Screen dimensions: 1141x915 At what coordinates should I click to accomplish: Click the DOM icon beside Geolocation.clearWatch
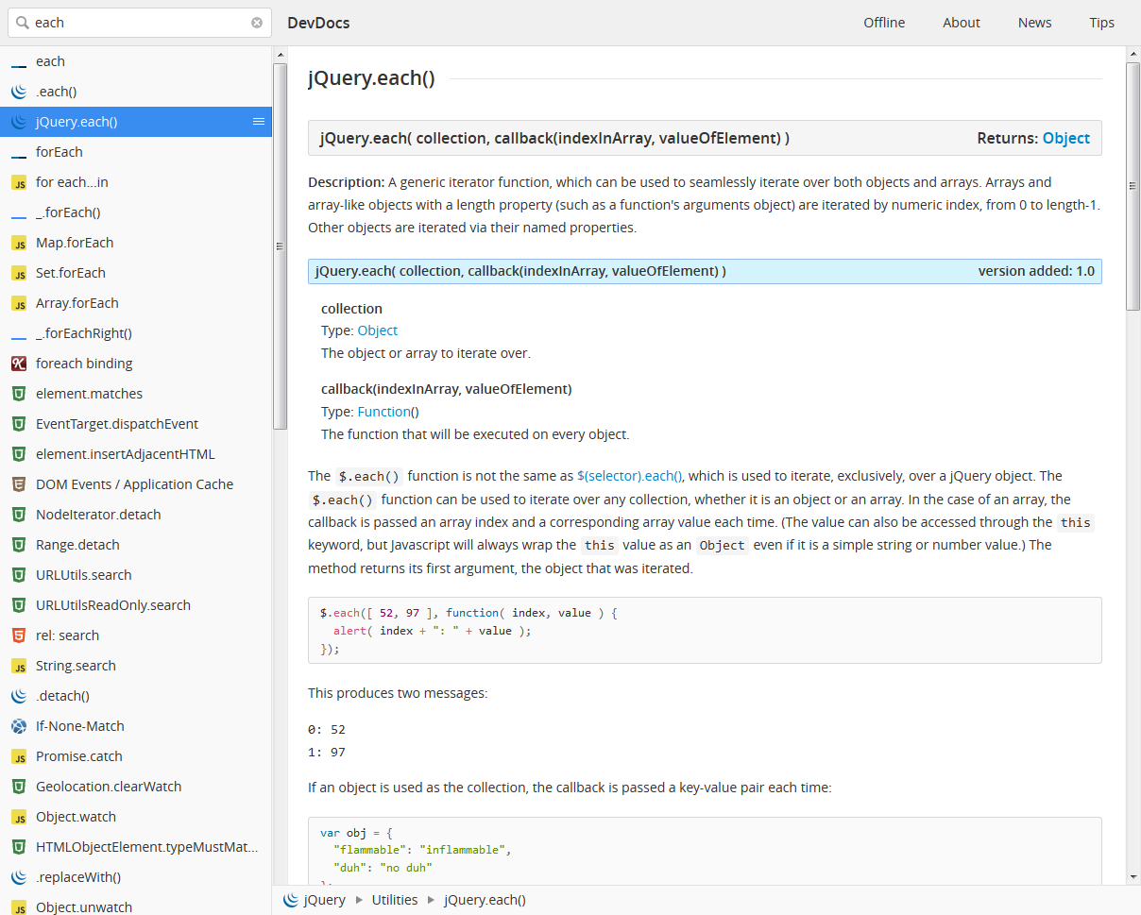(19, 787)
